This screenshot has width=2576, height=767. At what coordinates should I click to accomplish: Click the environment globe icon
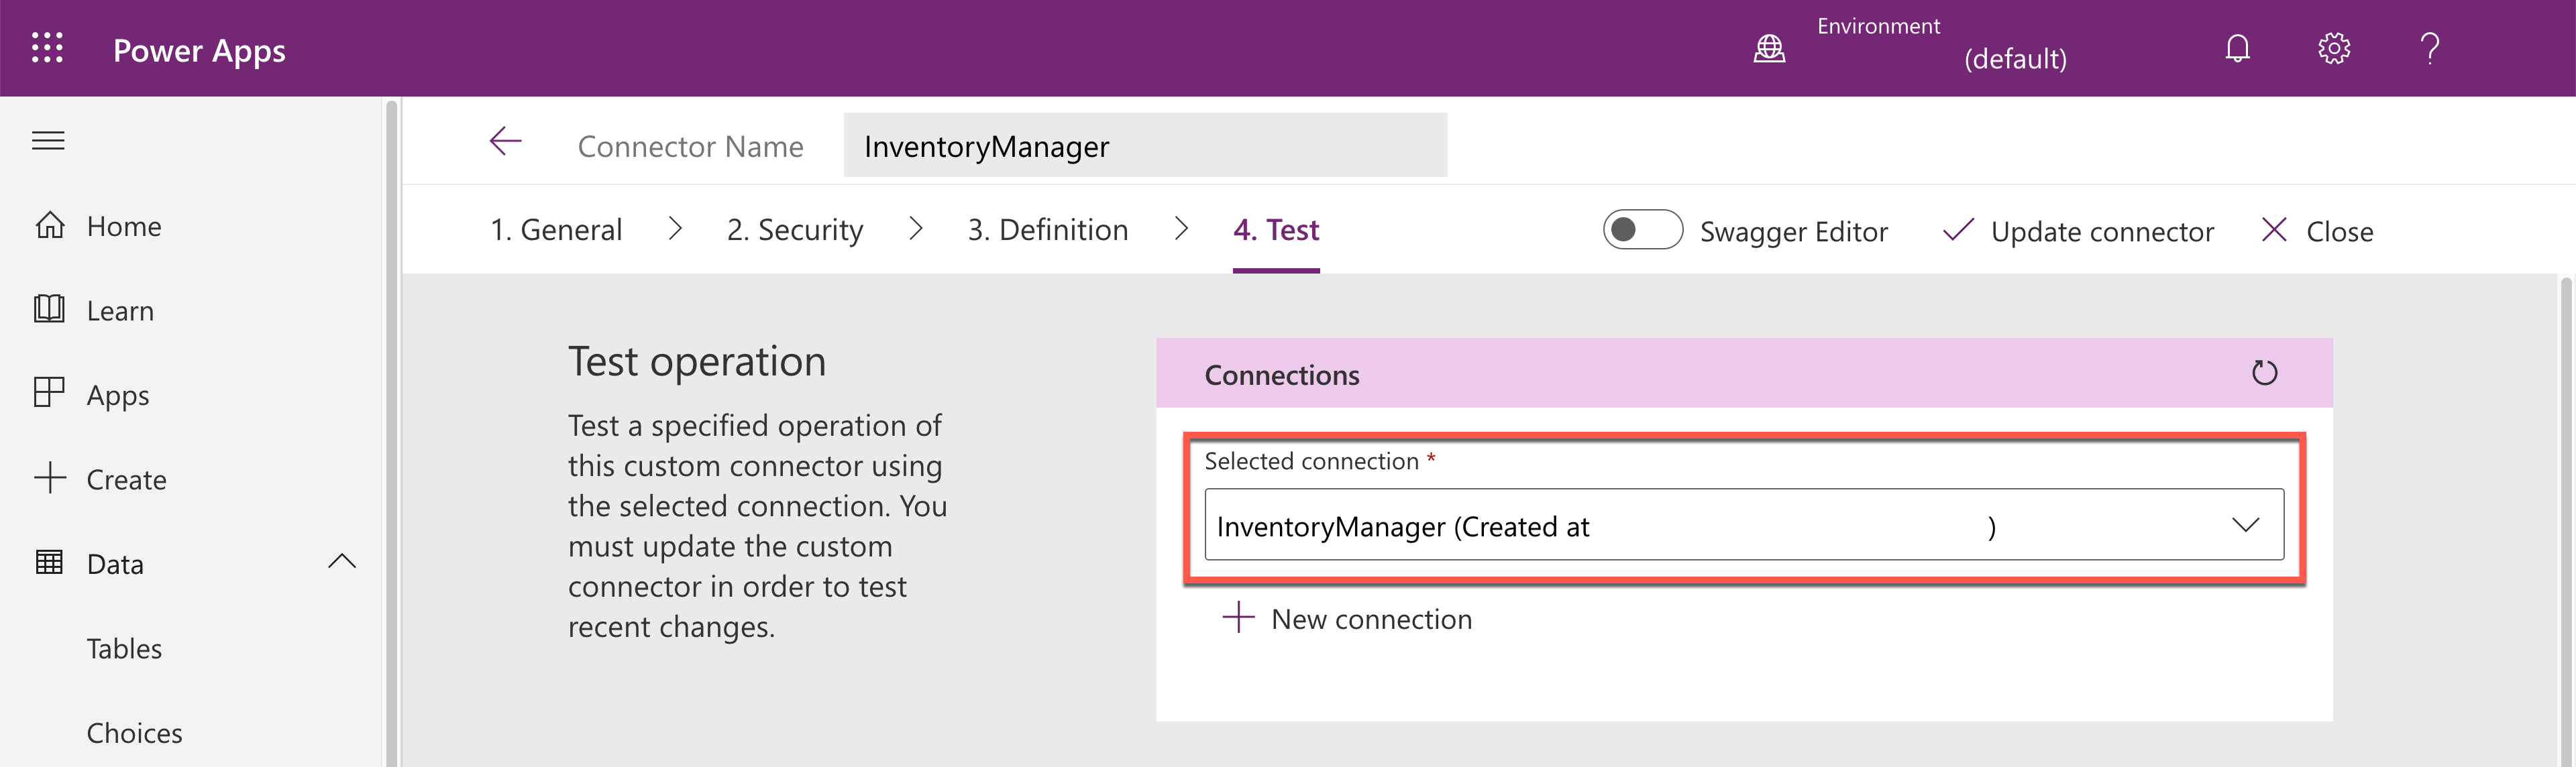click(x=1770, y=48)
